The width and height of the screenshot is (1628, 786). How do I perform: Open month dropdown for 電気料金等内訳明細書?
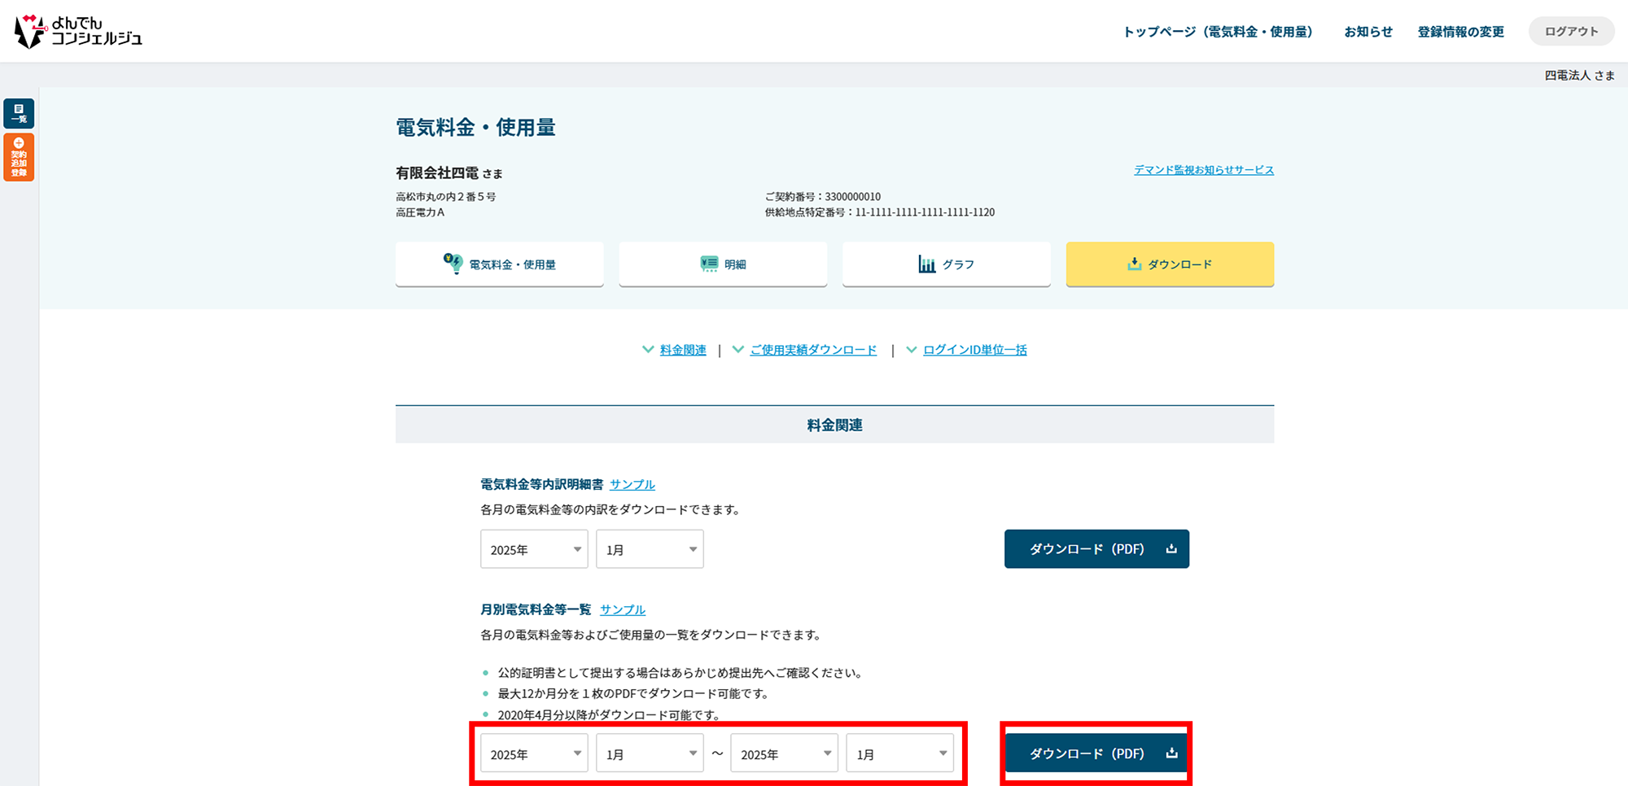click(x=650, y=550)
